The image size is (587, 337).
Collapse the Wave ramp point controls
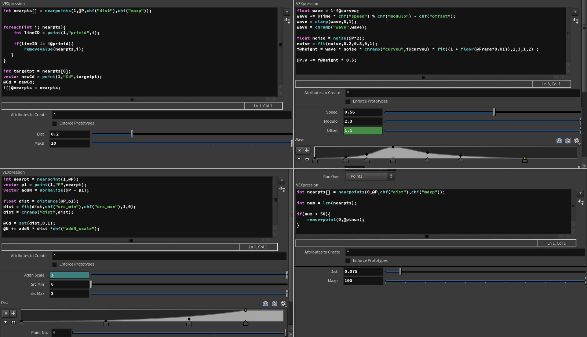coord(299,159)
